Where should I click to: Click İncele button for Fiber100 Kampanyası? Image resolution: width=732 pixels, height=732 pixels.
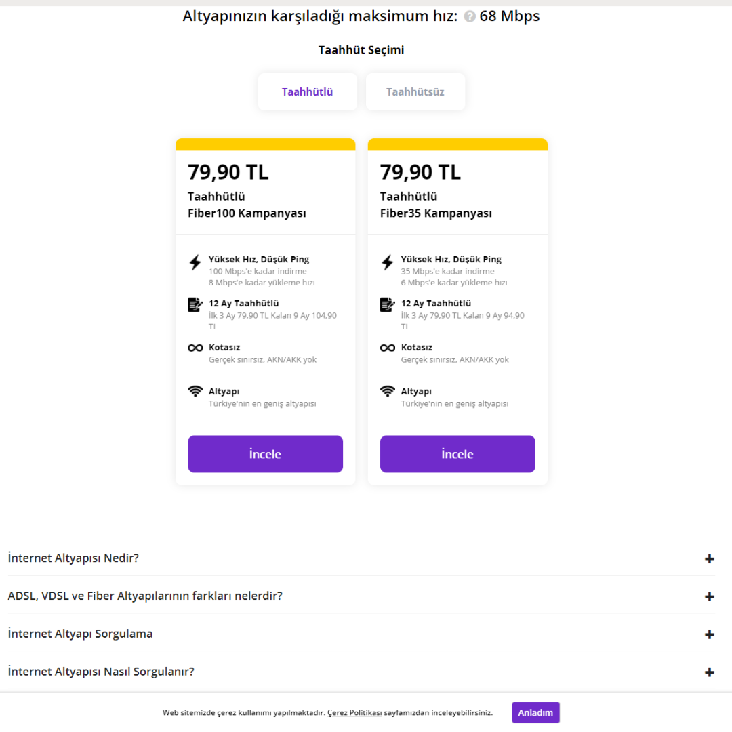tap(265, 454)
